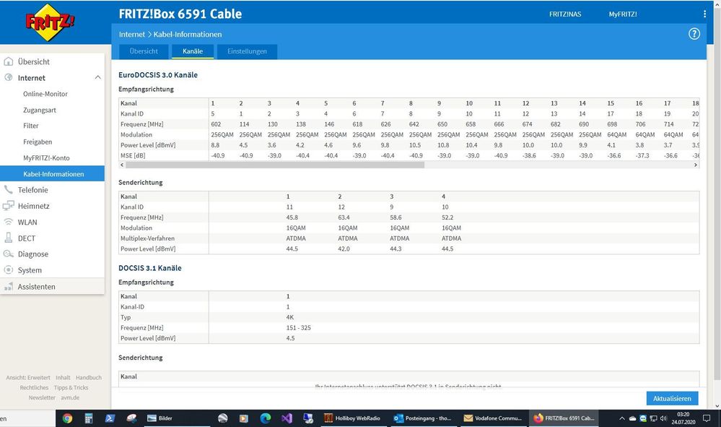Open Visual Studio from the taskbar
Viewport: 721px width, 427px height.
(287, 418)
